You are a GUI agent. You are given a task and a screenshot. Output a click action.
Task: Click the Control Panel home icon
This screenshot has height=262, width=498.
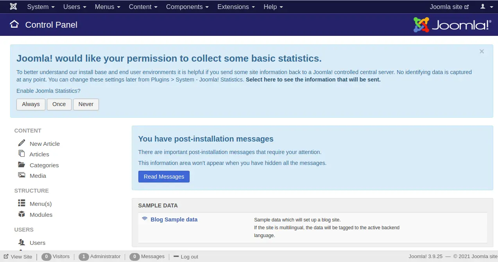(14, 24)
